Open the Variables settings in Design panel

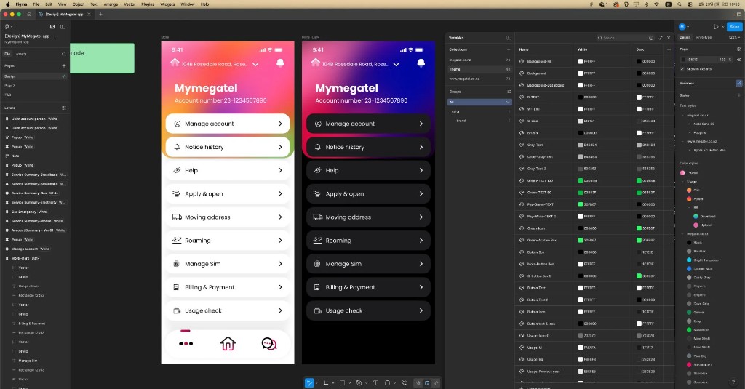pos(739,83)
